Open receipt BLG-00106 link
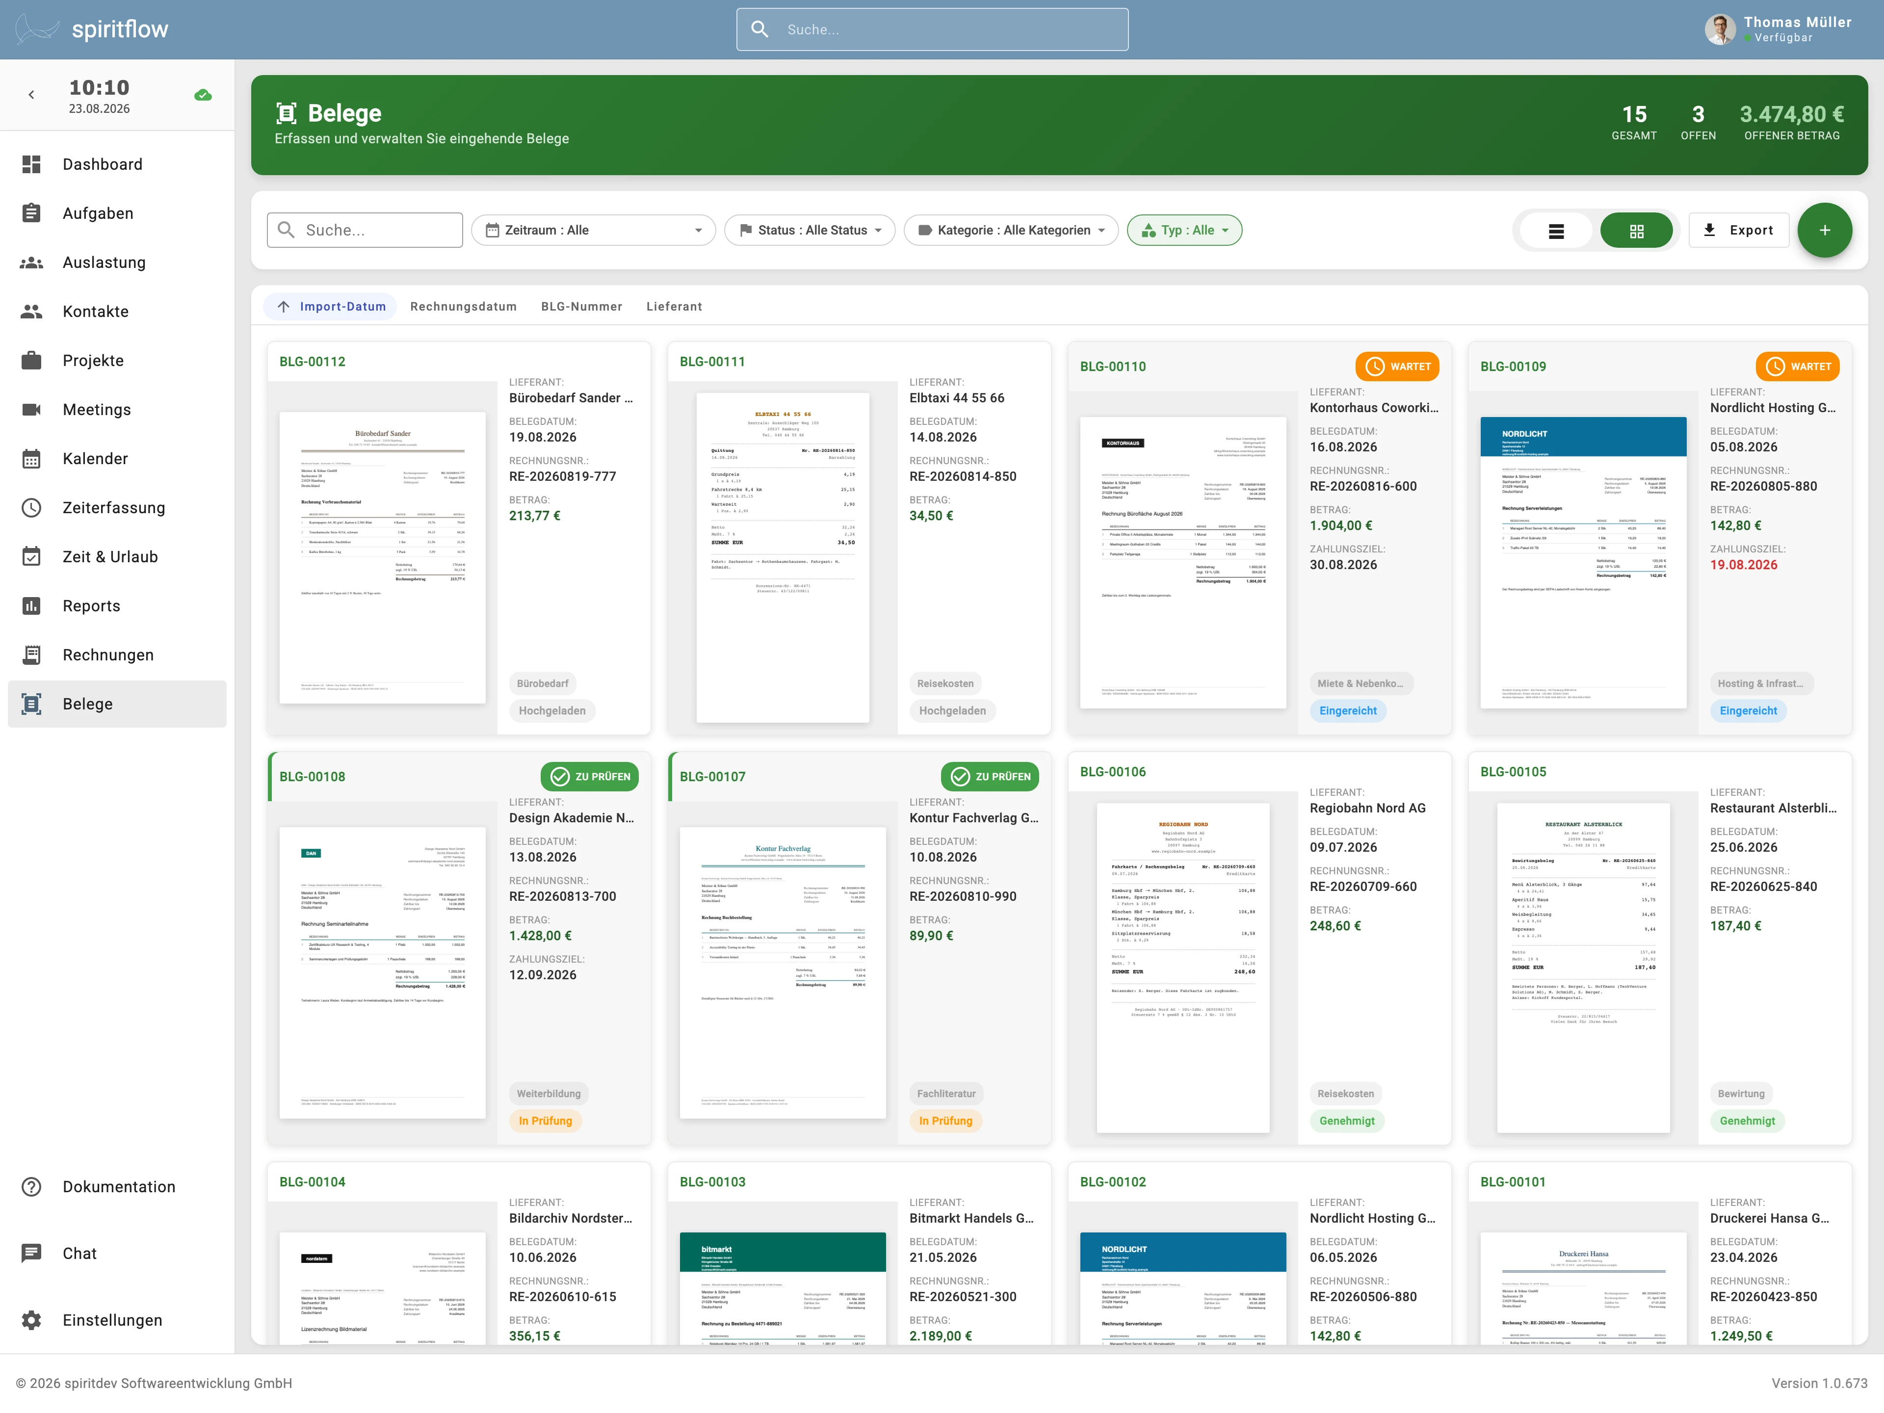 [x=1113, y=772]
